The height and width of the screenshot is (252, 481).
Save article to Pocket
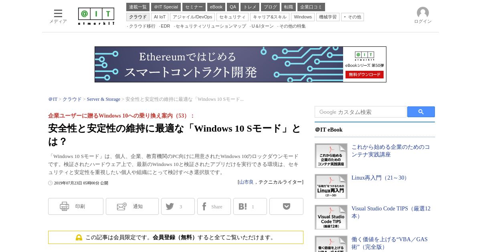(286, 206)
